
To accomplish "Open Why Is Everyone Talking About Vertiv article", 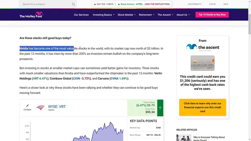I will pos(209,139).
